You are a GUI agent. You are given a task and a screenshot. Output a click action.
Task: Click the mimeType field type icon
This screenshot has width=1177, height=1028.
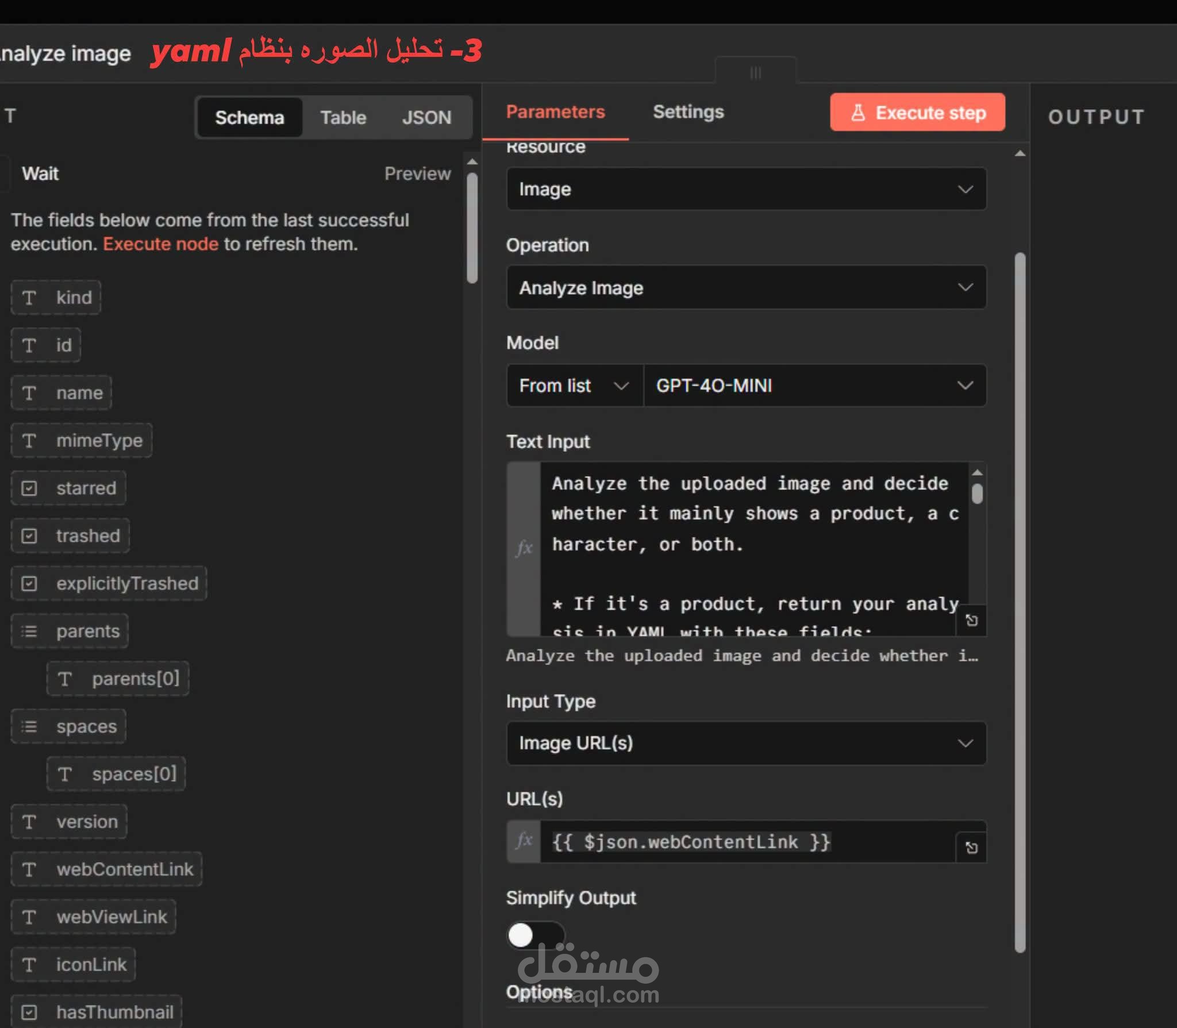pos(29,441)
